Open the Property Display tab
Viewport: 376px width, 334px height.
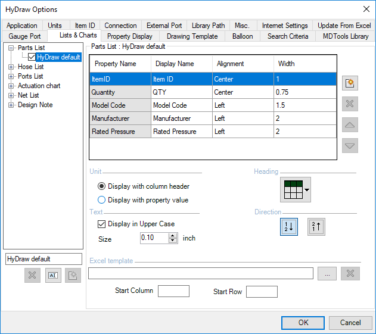click(130, 36)
